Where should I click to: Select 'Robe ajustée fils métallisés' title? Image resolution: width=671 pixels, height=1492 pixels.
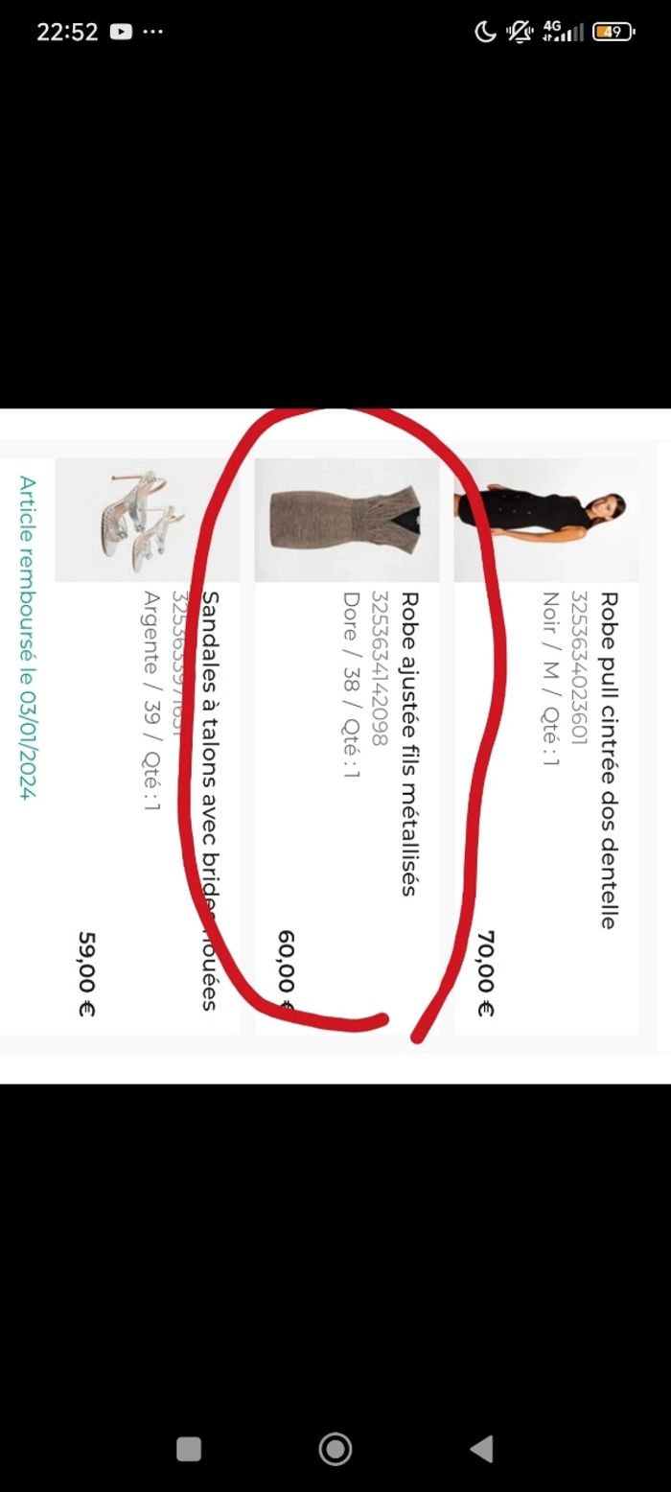(408, 744)
